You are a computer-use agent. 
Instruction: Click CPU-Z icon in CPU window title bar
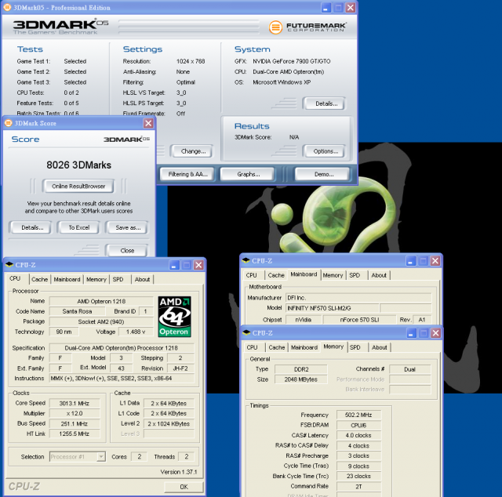pos(9,265)
